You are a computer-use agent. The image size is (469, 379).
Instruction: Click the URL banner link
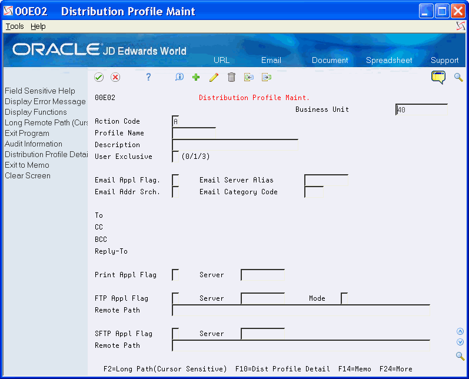[221, 60]
